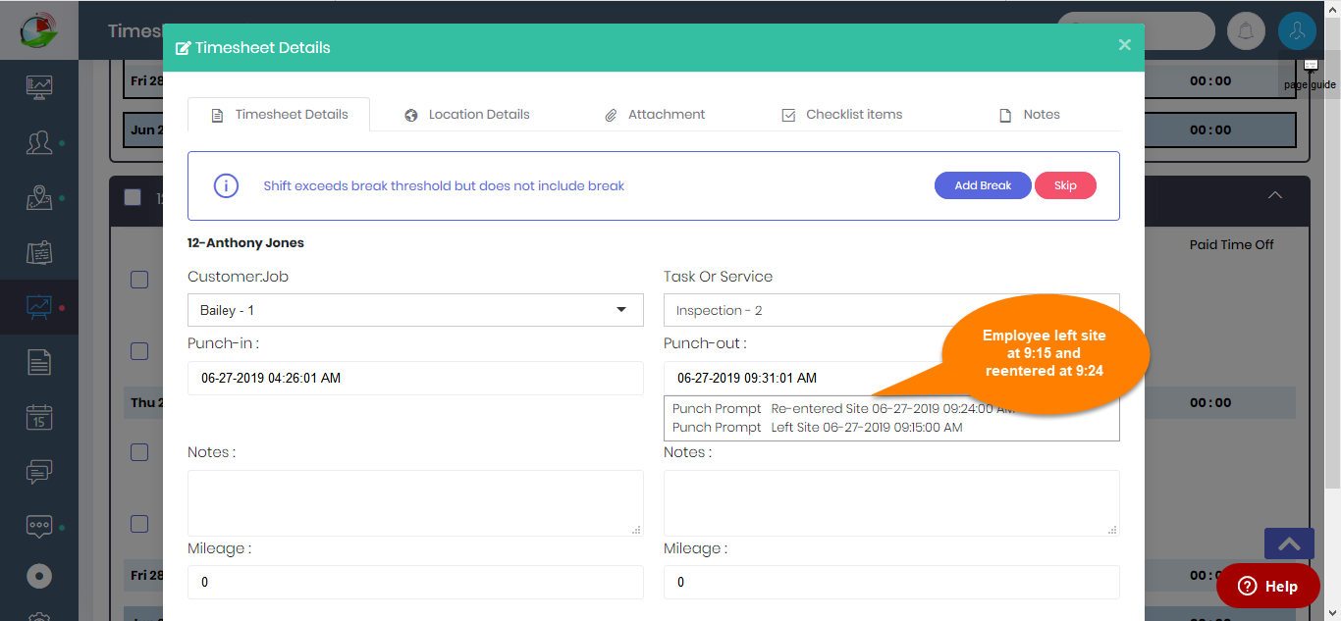Image resolution: width=1341 pixels, height=621 pixels.
Task: Open the employees (people) sidebar icon
Action: [39, 143]
